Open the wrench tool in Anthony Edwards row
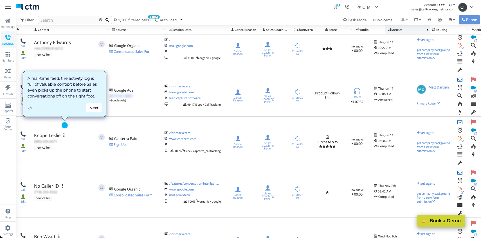The width and height of the screenshot is (481, 238). click(460, 70)
